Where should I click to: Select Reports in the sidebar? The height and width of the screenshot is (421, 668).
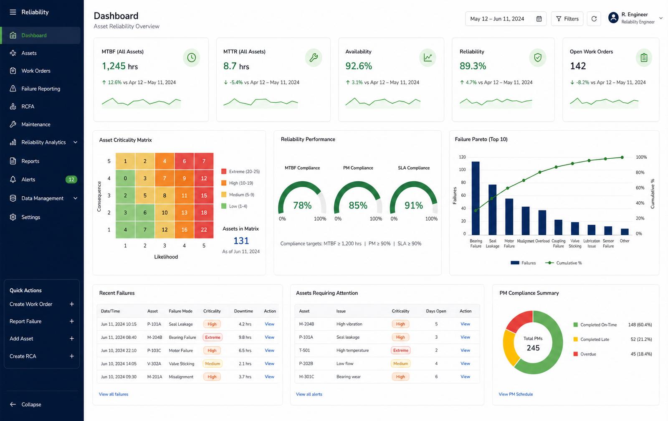click(x=40, y=161)
